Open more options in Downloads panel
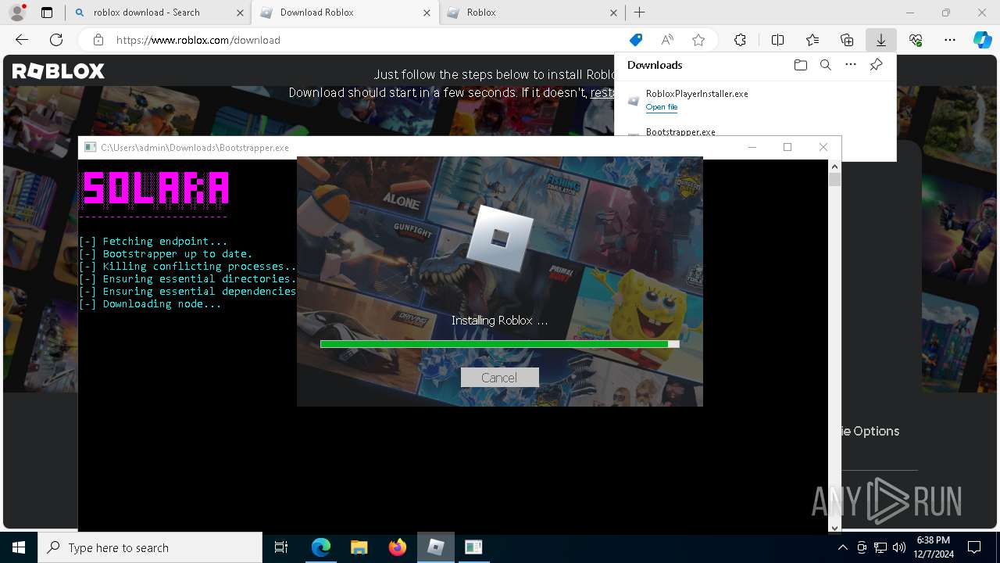Screen dimensions: 1000x563 (x=851, y=65)
